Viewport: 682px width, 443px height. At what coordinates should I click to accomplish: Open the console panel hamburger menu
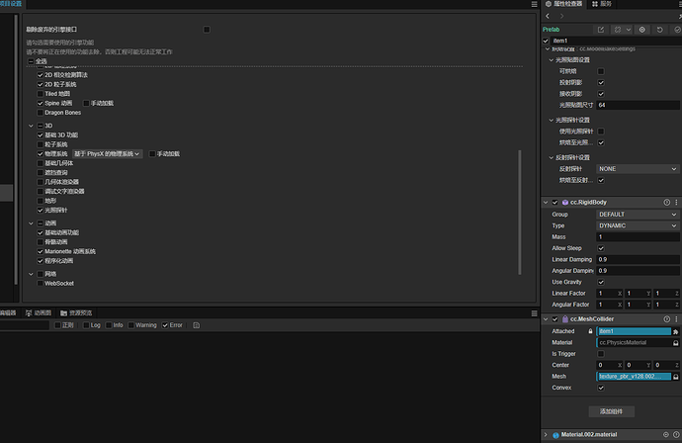click(534, 313)
